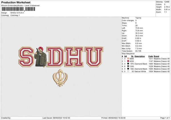Click the Code column header
Screen dimensions: 171x120
click(x=150, y=56)
